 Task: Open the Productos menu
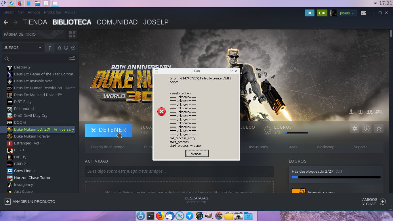(52, 12)
